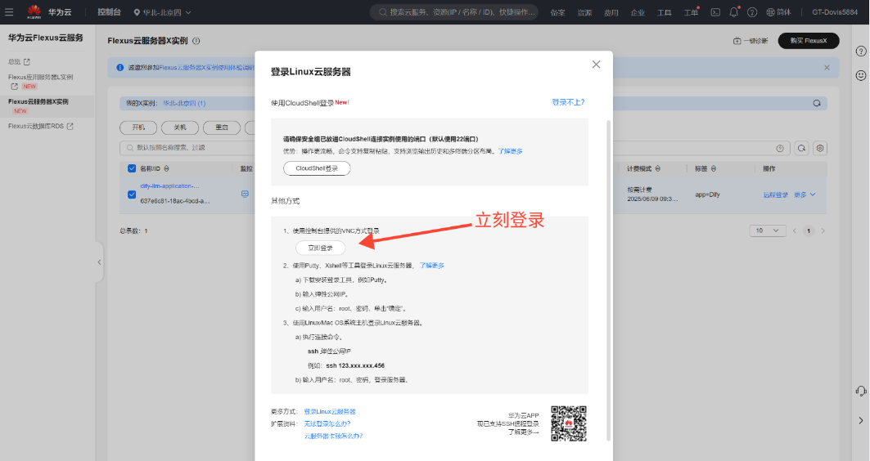Image resolution: width=870 pixels, height=461 pixels.
Task: Open the notifications bell icon
Action: [x=733, y=12]
